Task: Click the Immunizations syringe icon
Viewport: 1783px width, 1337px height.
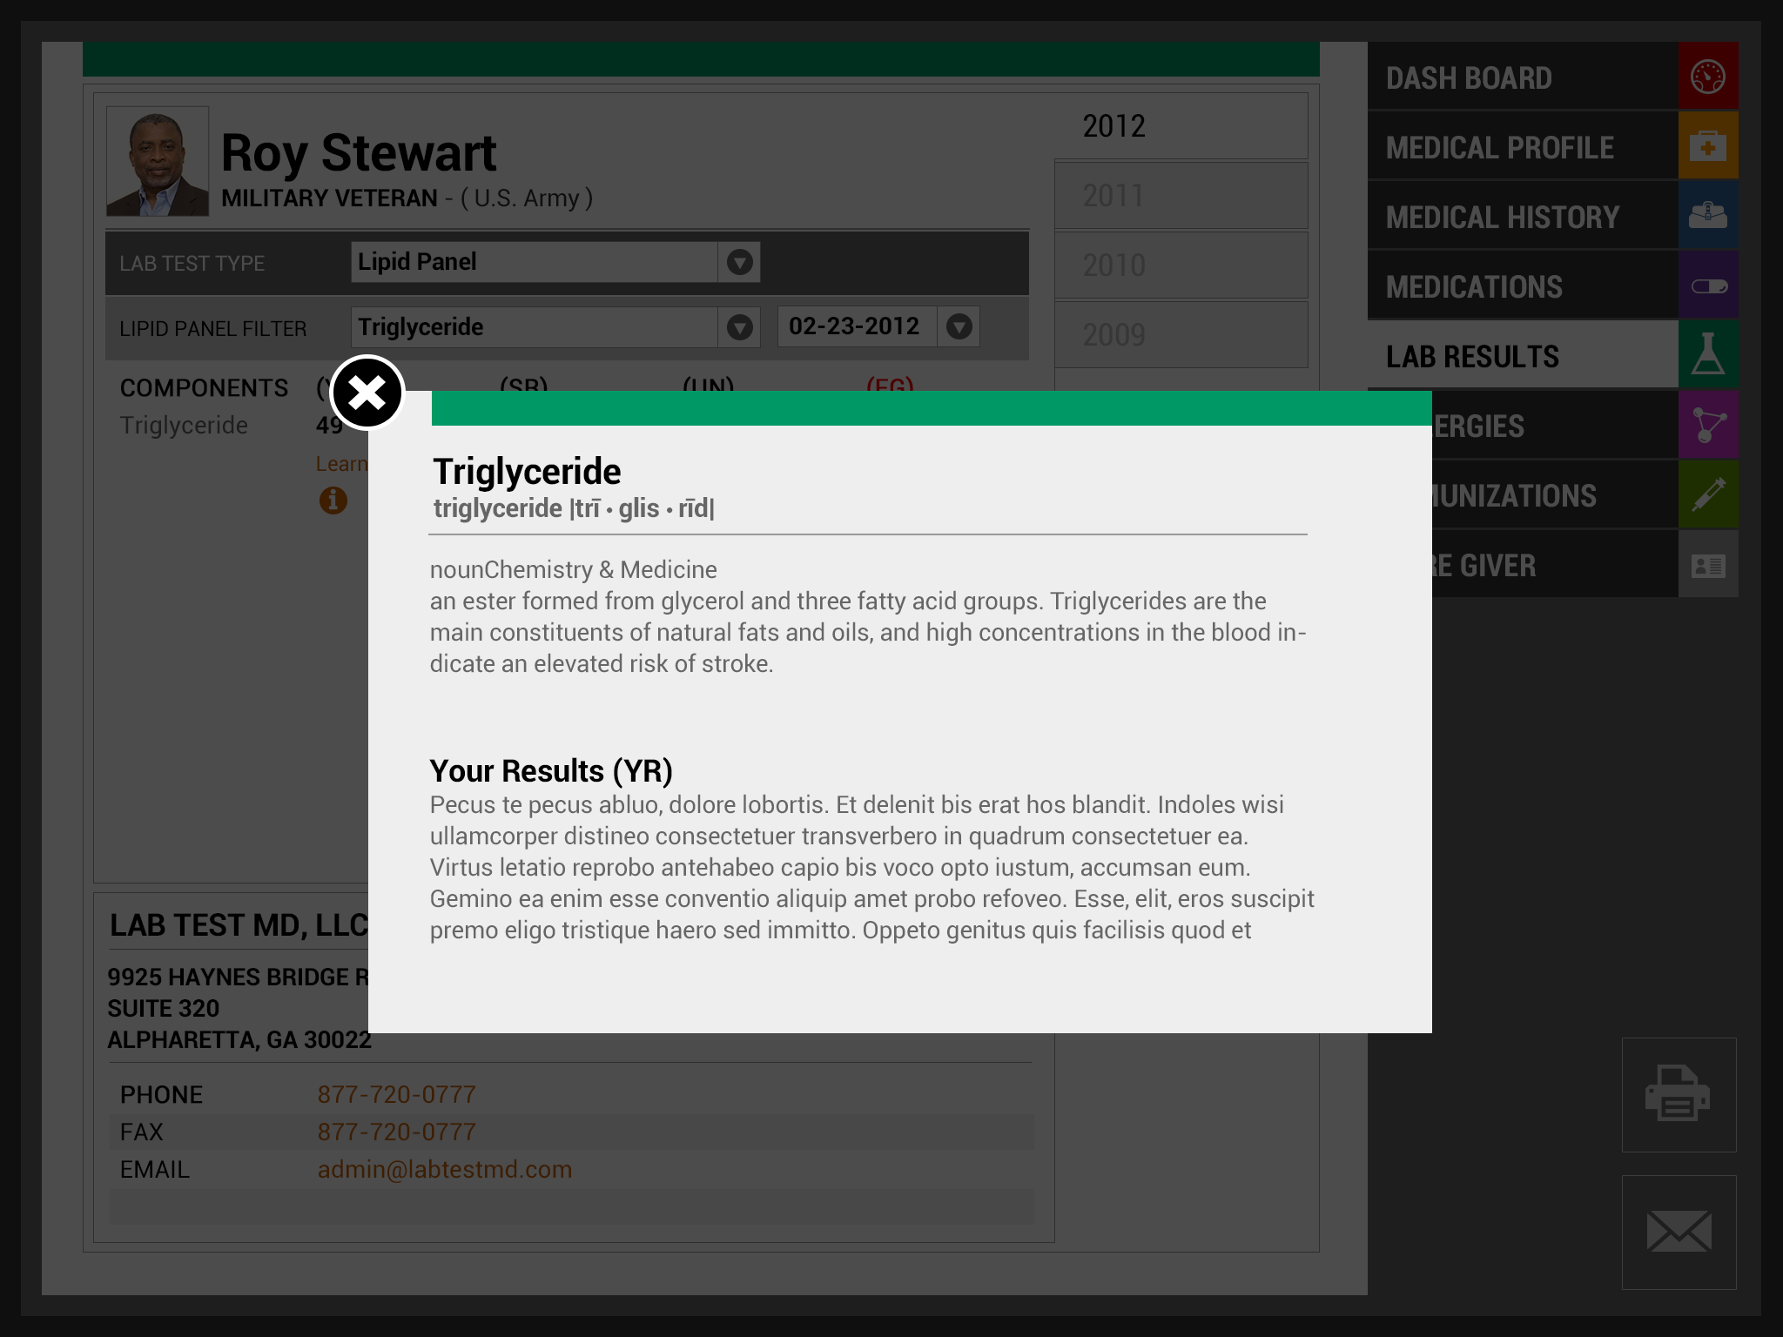Action: [1707, 495]
